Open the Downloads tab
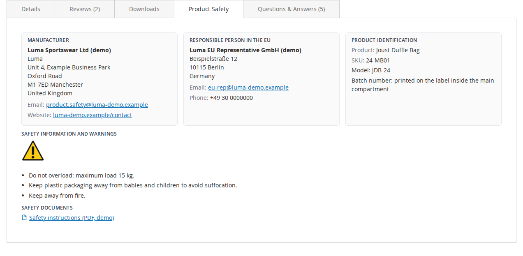 point(144,9)
